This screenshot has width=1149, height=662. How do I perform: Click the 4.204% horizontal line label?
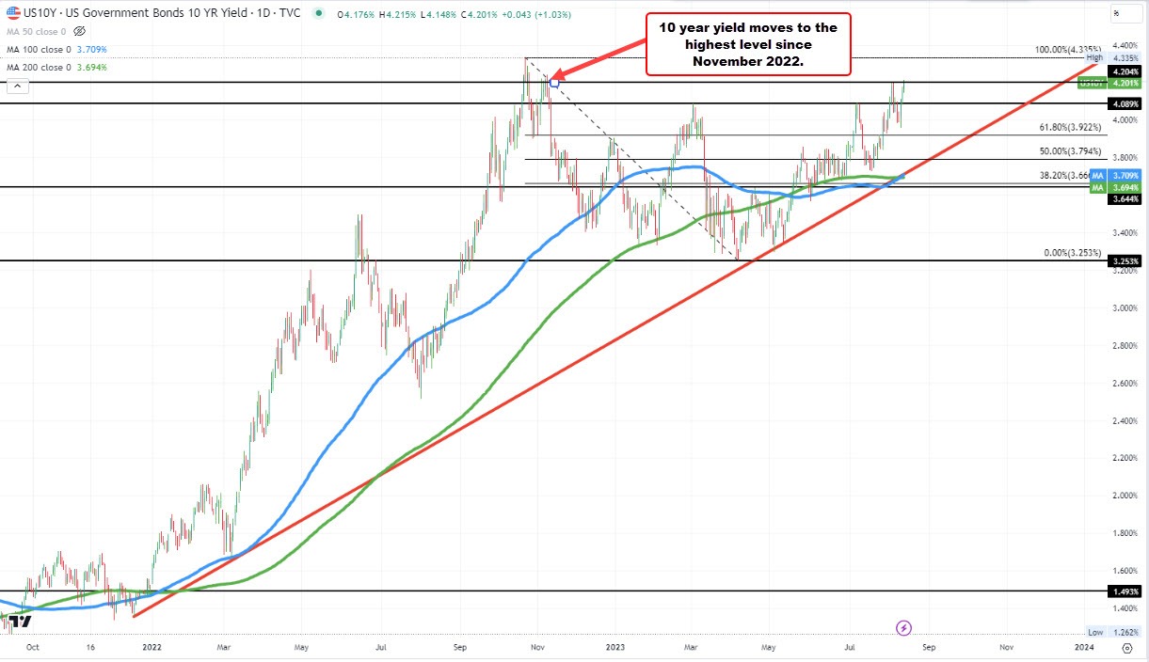coord(1125,71)
